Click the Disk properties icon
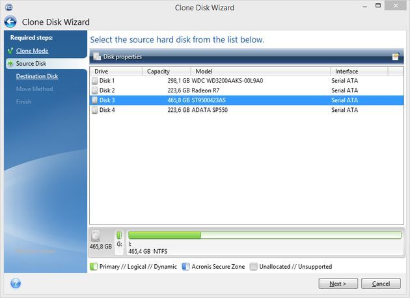 pyautogui.click(x=97, y=56)
